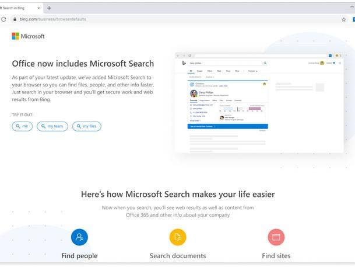
Task: Click the Search documents heading
Action: (178, 256)
